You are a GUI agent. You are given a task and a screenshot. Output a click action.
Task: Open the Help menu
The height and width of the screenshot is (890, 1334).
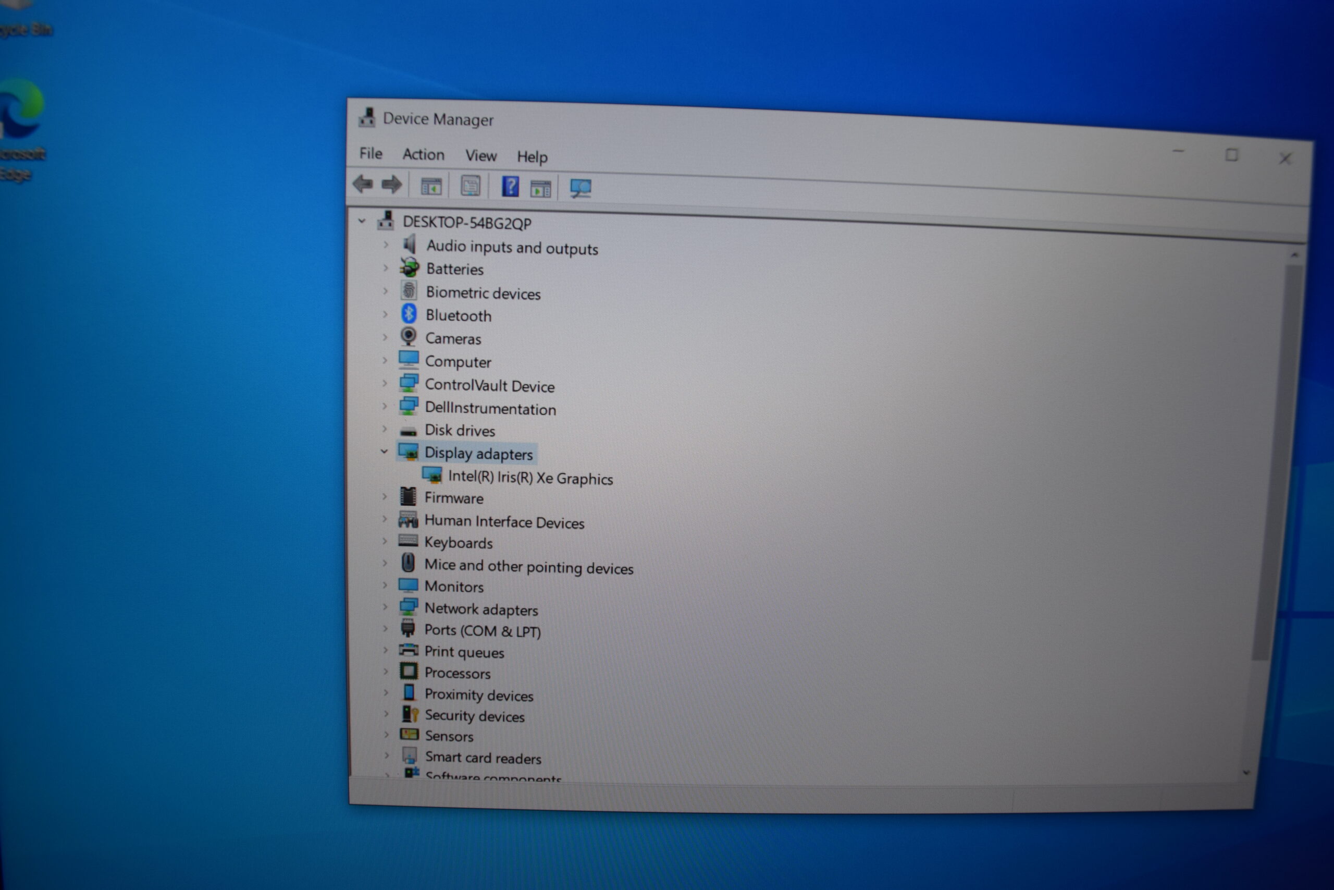coord(532,156)
